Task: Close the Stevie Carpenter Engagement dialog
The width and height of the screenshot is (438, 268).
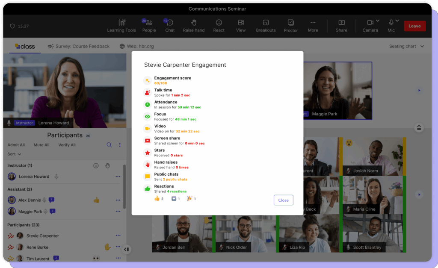Action: (x=283, y=200)
